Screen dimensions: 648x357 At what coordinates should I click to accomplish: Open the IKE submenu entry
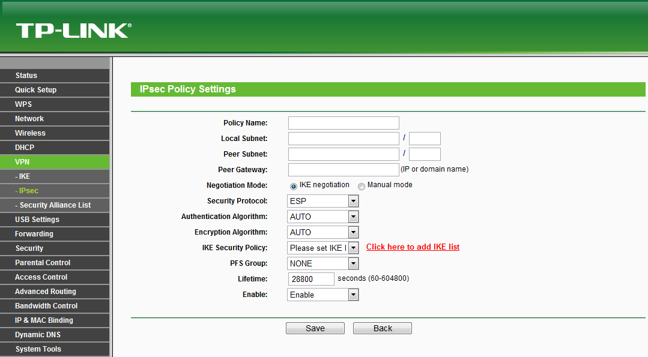tap(55, 176)
